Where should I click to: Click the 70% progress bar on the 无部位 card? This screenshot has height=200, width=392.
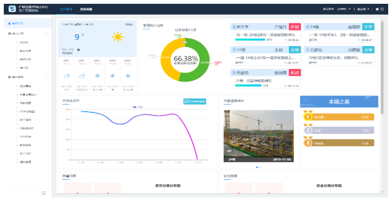click(248, 86)
